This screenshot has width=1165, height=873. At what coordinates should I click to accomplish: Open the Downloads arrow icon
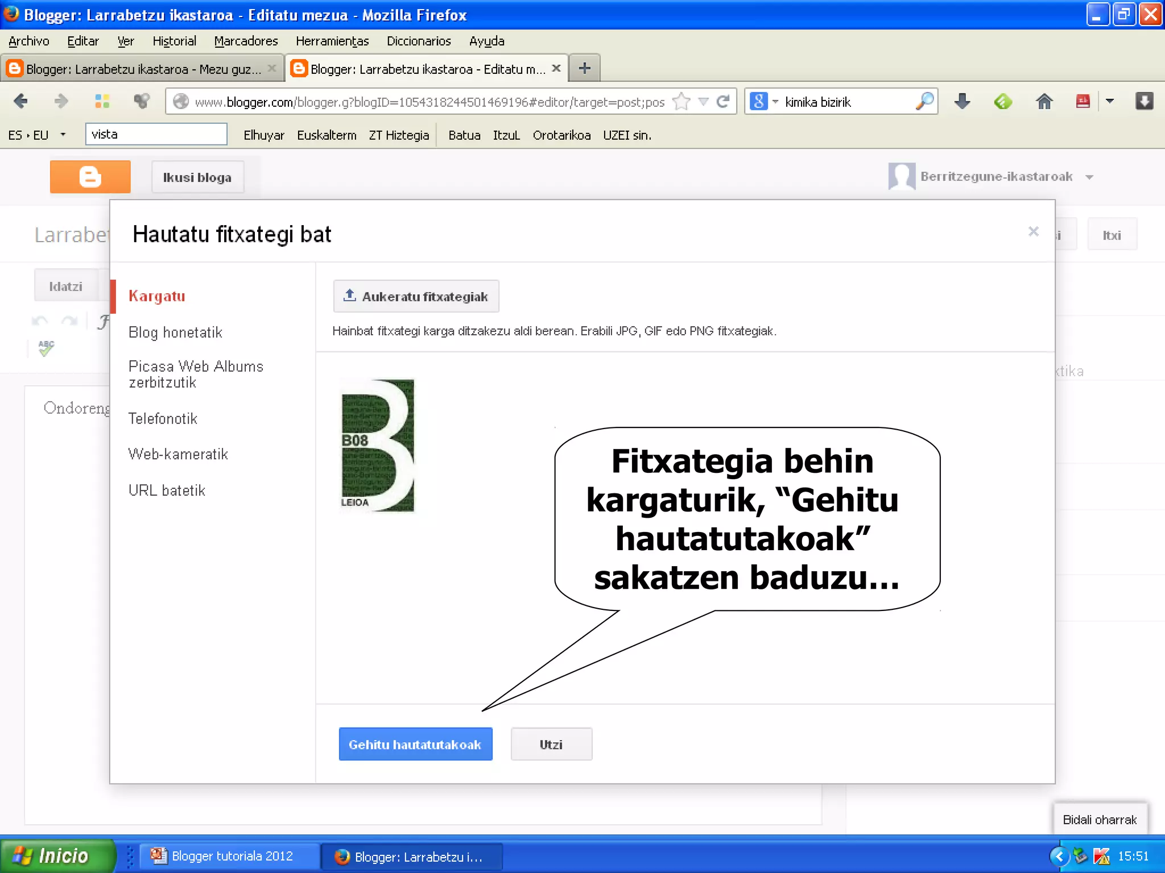(x=962, y=102)
